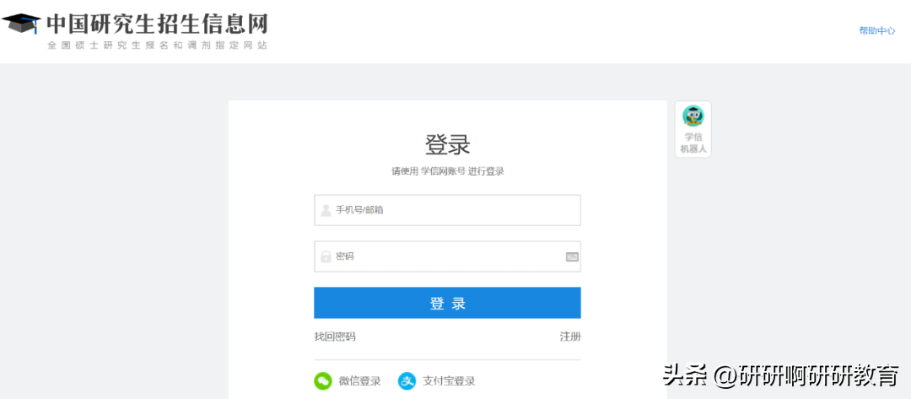Choose 微信登录 text link
Image resolution: width=911 pixels, height=399 pixels.
[x=359, y=380]
